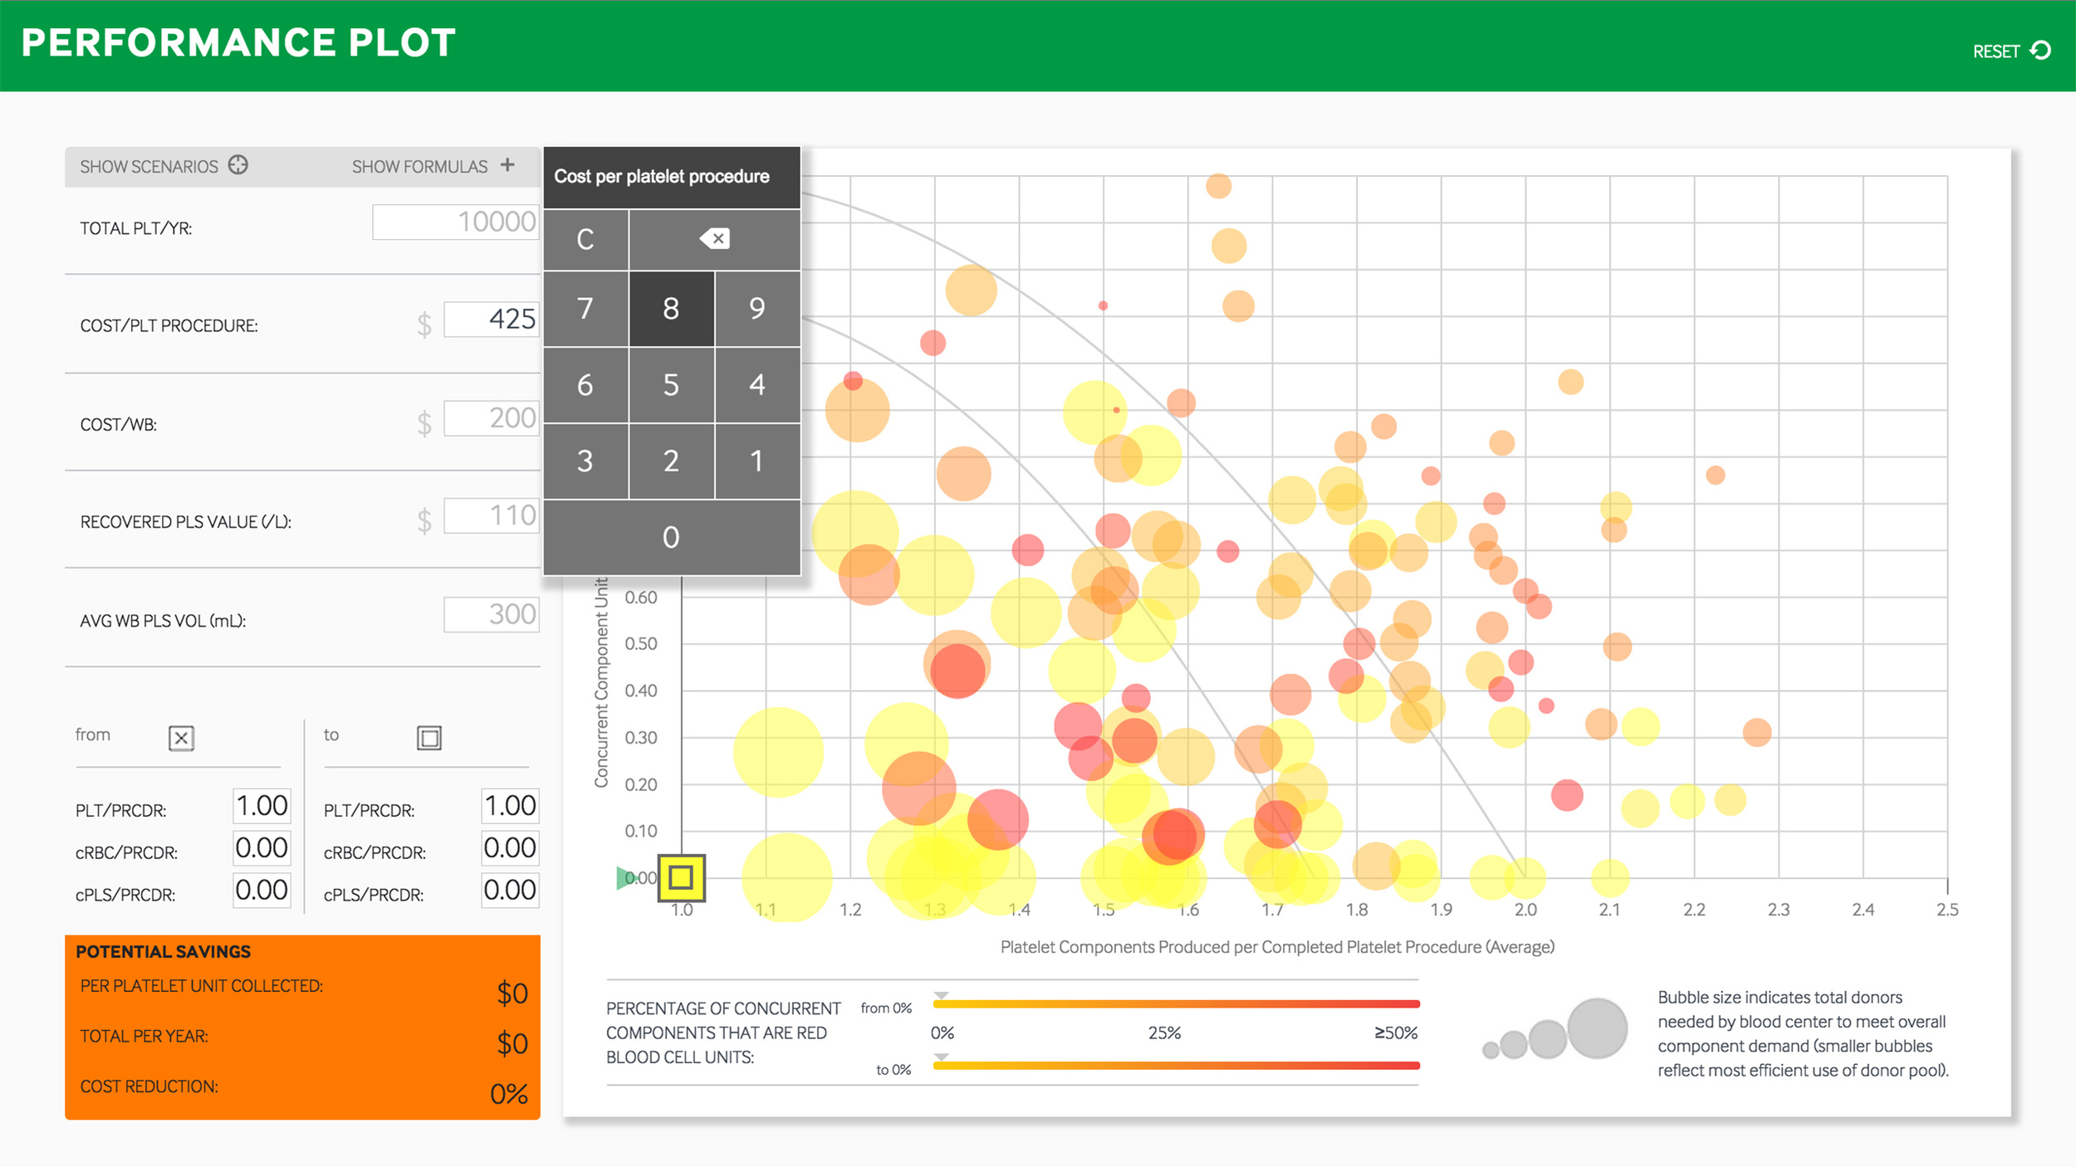The height and width of the screenshot is (1167, 2076).
Task: Tap keypad digit 8
Action: (x=671, y=308)
